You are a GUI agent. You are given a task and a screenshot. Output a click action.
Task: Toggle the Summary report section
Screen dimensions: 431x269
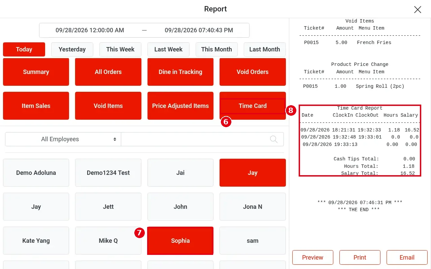[36, 72]
